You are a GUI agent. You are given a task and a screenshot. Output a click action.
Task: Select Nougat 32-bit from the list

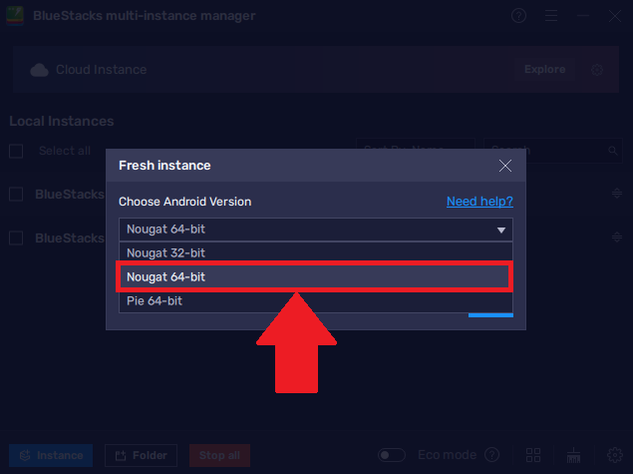(x=316, y=252)
